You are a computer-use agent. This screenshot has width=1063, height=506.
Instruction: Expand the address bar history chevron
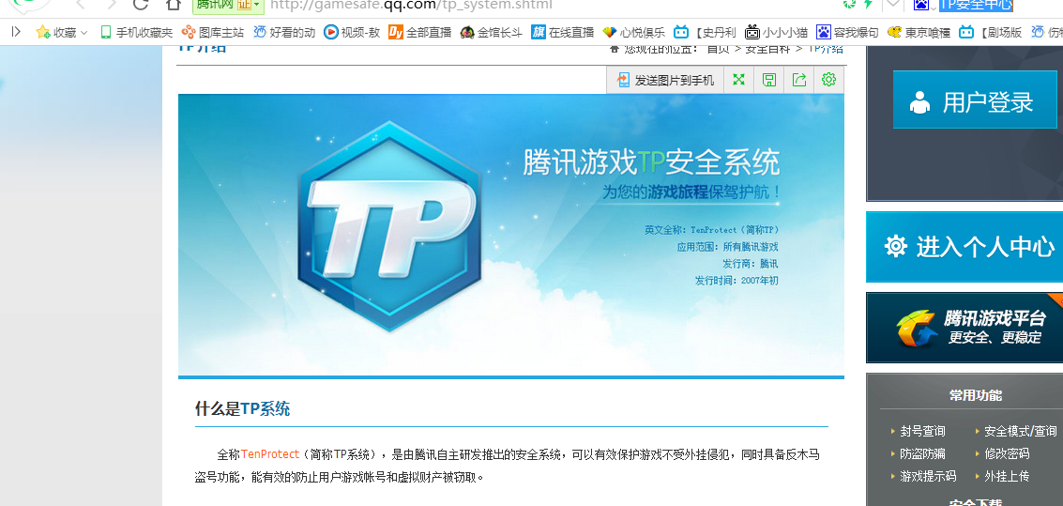[x=893, y=4]
